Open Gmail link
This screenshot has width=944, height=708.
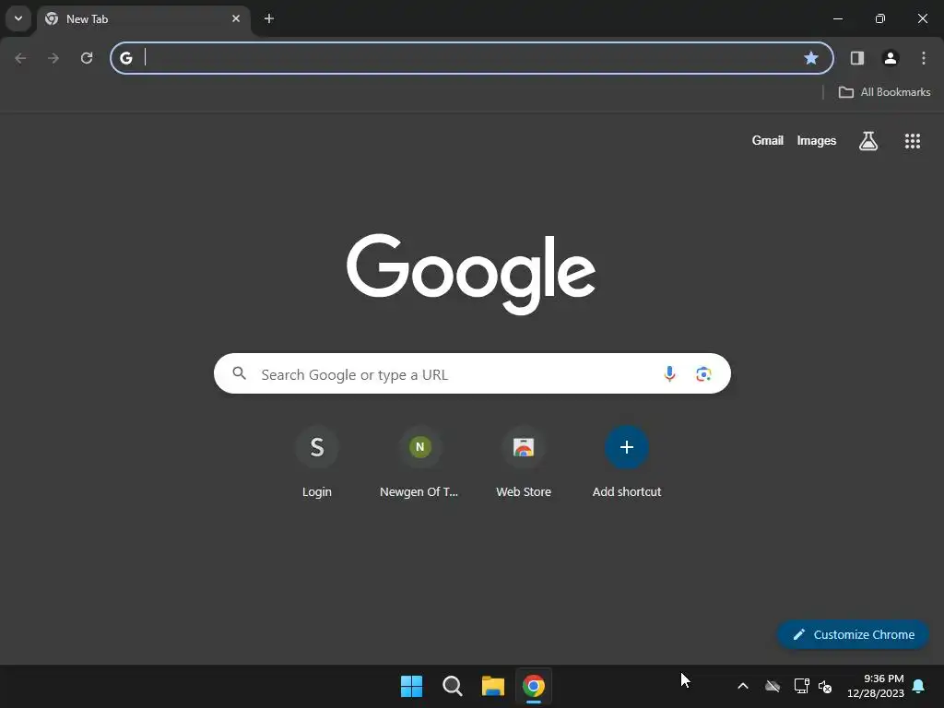click(x=768, y=140)
